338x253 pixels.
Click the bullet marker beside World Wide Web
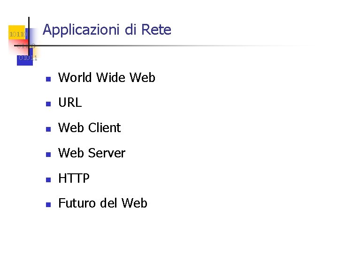[x=47, y=79]
